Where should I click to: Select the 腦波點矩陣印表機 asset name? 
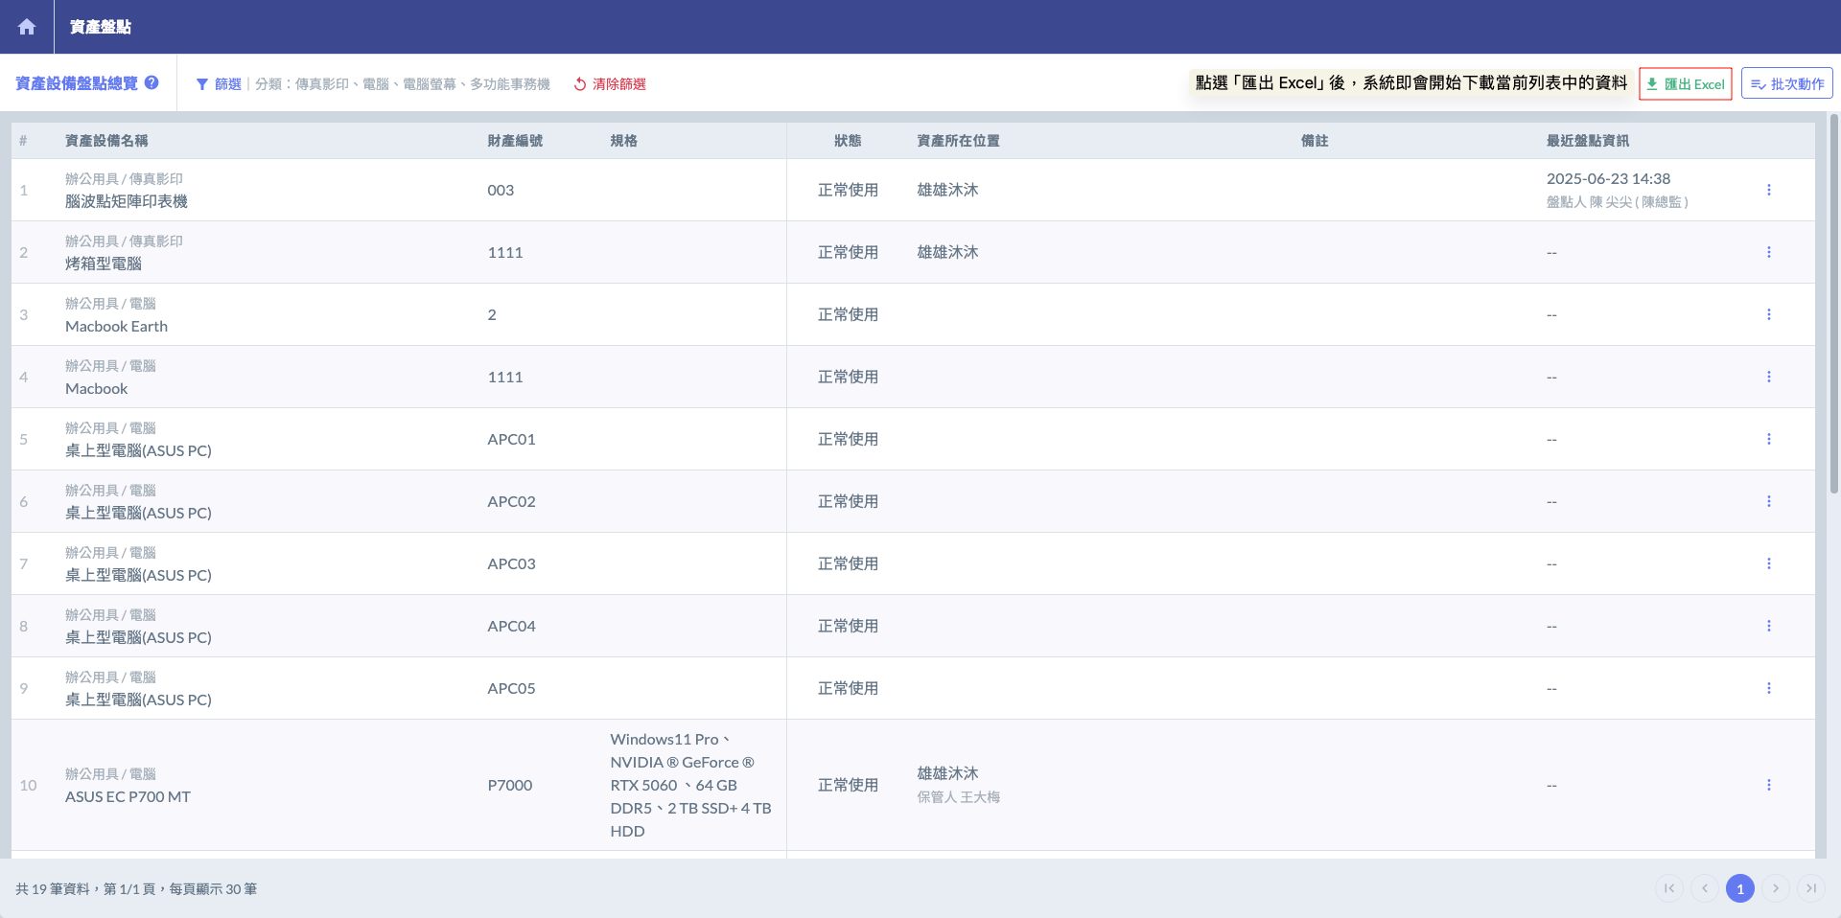127,201
